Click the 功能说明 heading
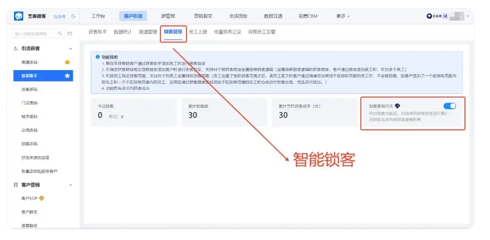 [x=109, y=57]
